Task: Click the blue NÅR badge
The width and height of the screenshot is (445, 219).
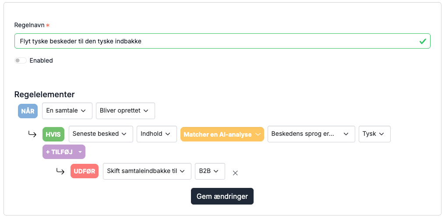Action: [x=28, y=111]
